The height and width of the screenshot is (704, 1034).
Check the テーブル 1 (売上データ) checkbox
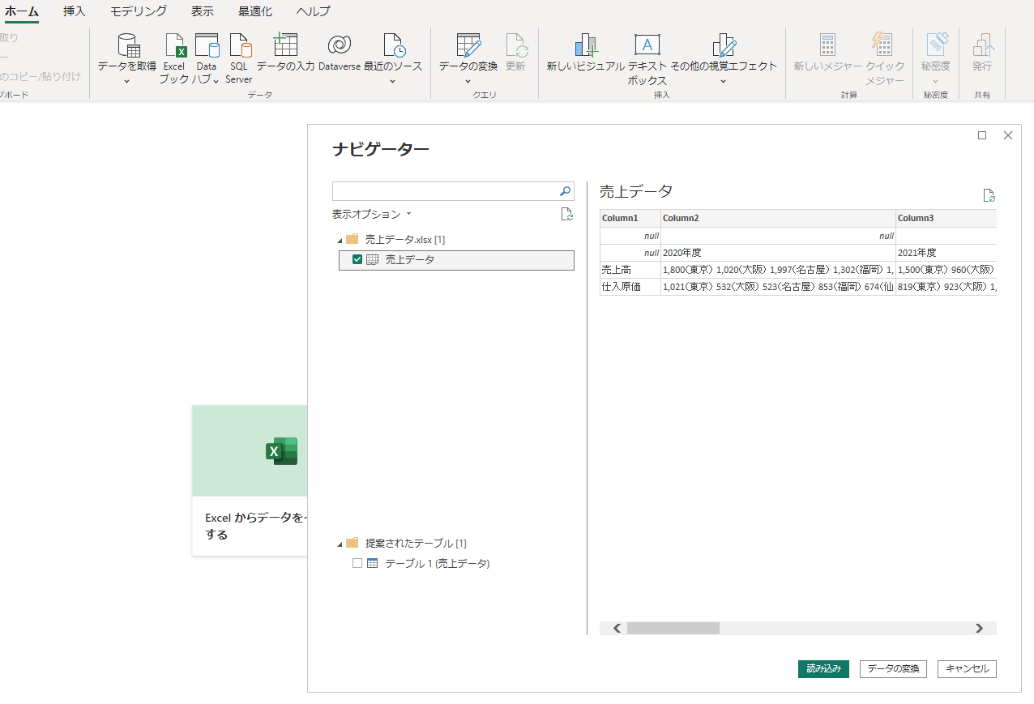click(x=357, y=564)
